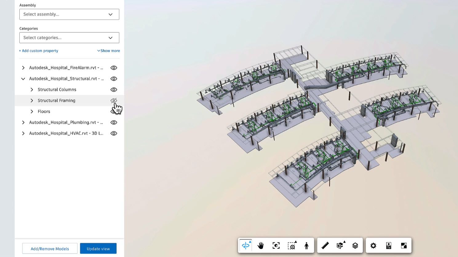Hide the Autodesk_Hospital_HVAC.rvt model
Viewport: 458px width, 257px height.
click(114, 133)
